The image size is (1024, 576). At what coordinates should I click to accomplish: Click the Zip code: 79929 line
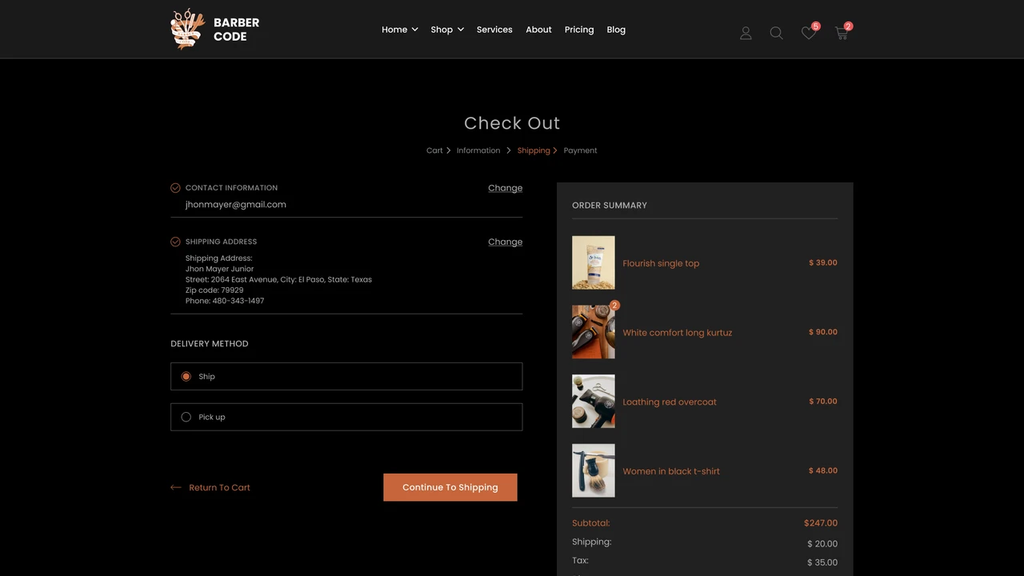pyautogui.click(x=214, y=290)
